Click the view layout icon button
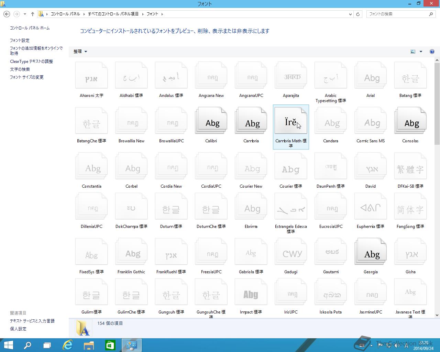The image size is (440, 352). click(x=413, y=52)
